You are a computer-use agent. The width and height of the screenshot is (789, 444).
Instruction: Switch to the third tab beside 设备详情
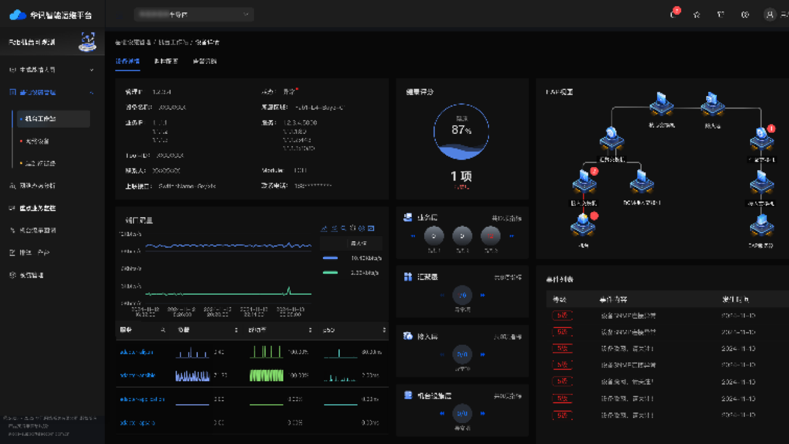pos(205,62)
